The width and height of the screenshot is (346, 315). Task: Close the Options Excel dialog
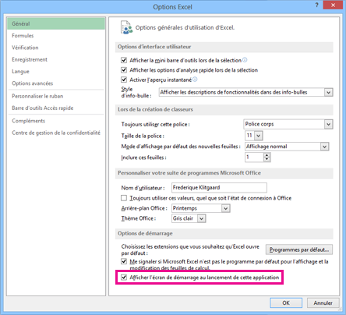333,5
